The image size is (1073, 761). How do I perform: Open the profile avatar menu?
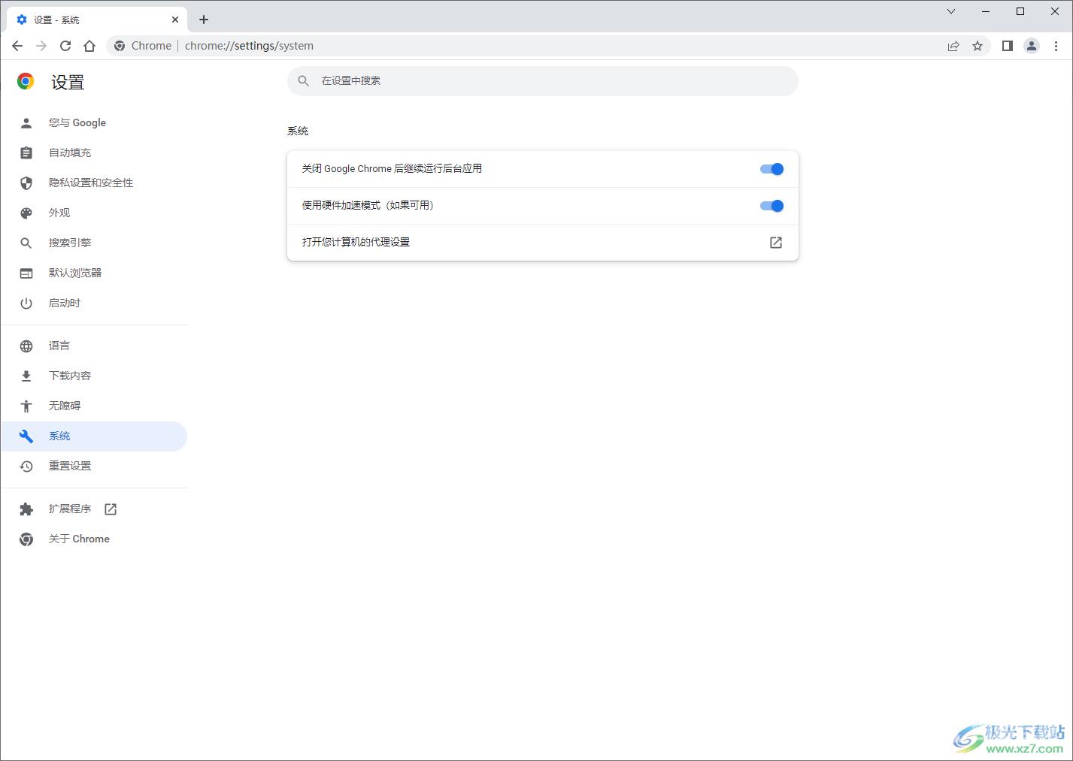pos(1032,46)
